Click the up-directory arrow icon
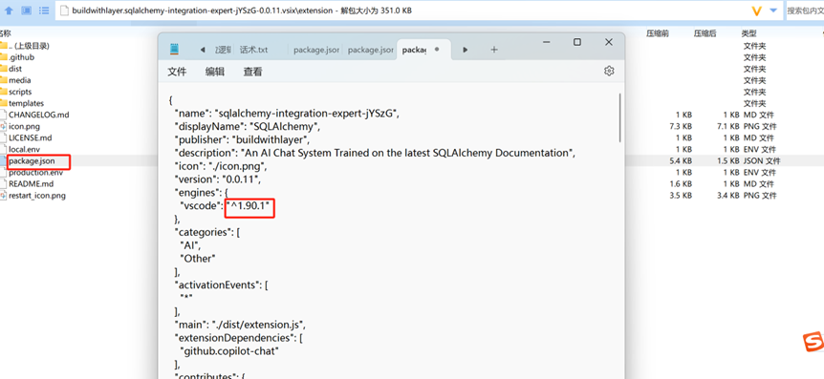824x379 pixels. click(9, 11)
